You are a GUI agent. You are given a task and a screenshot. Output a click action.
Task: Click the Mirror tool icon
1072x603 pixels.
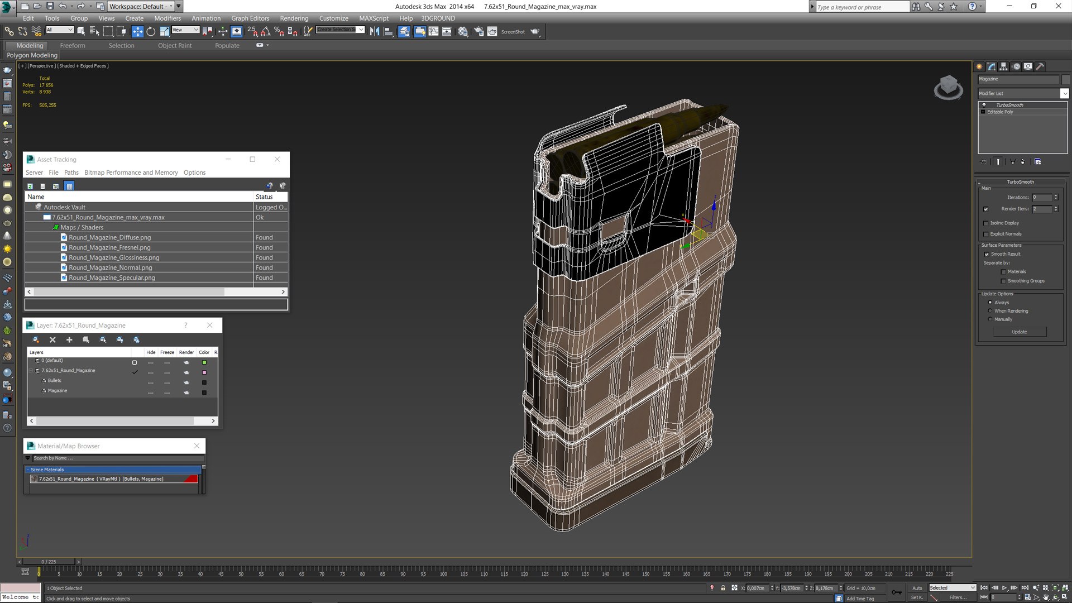[x=375, y=32]
